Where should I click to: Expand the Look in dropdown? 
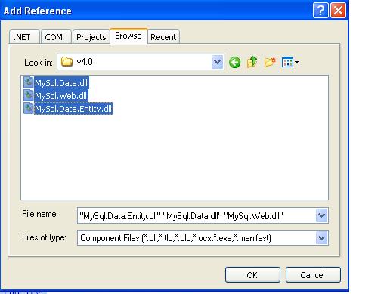tap(218, 62)
